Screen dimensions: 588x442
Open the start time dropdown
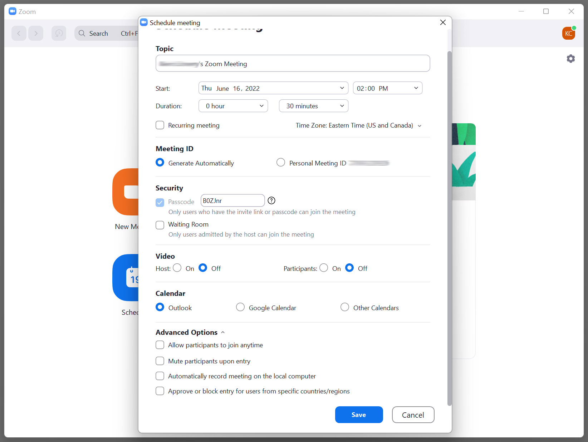[388, 88]
